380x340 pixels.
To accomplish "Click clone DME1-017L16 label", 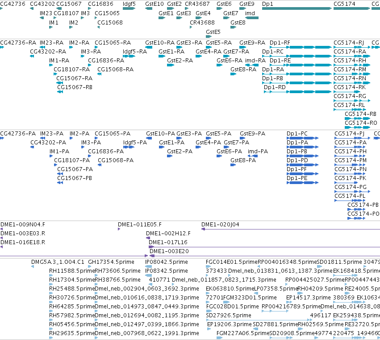I will pos(168,242).
